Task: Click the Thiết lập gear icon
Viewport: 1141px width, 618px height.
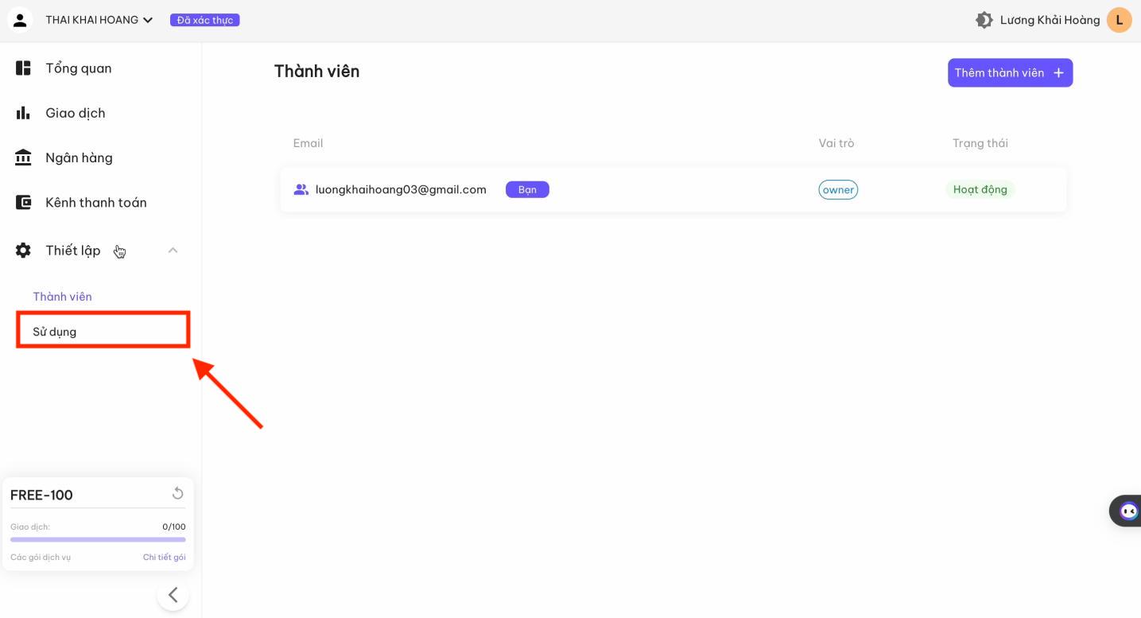Action: coord(24,251)
